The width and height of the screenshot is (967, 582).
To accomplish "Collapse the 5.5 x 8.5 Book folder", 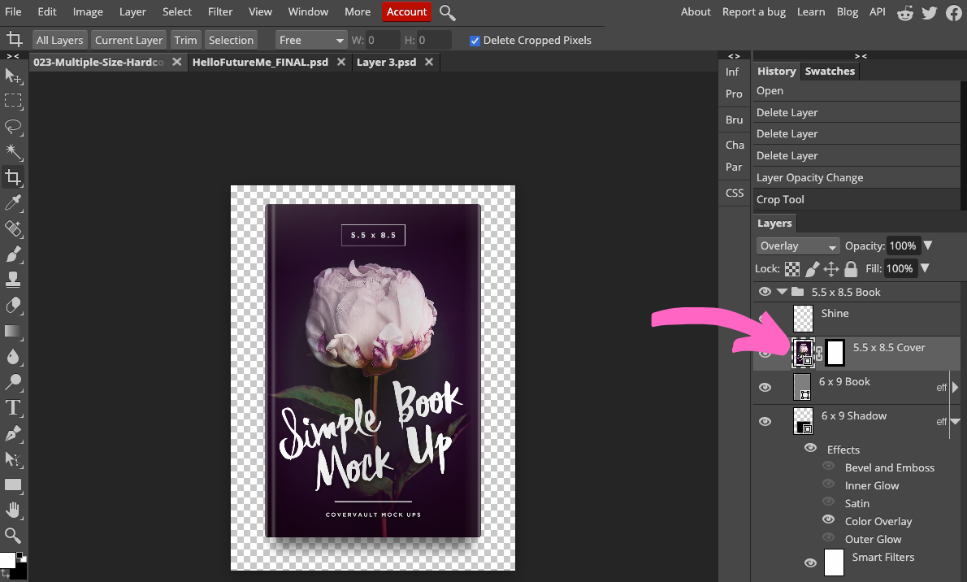I will coord(782,292).
